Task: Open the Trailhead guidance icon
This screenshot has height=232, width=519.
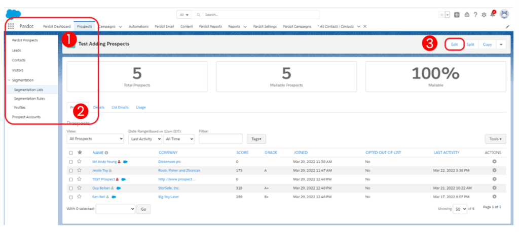Action: click(x=467, y=15)
